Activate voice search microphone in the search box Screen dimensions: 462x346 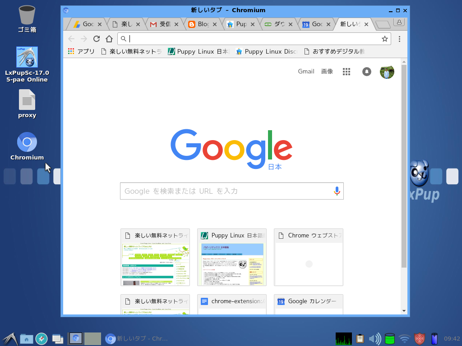click(337, 191)
